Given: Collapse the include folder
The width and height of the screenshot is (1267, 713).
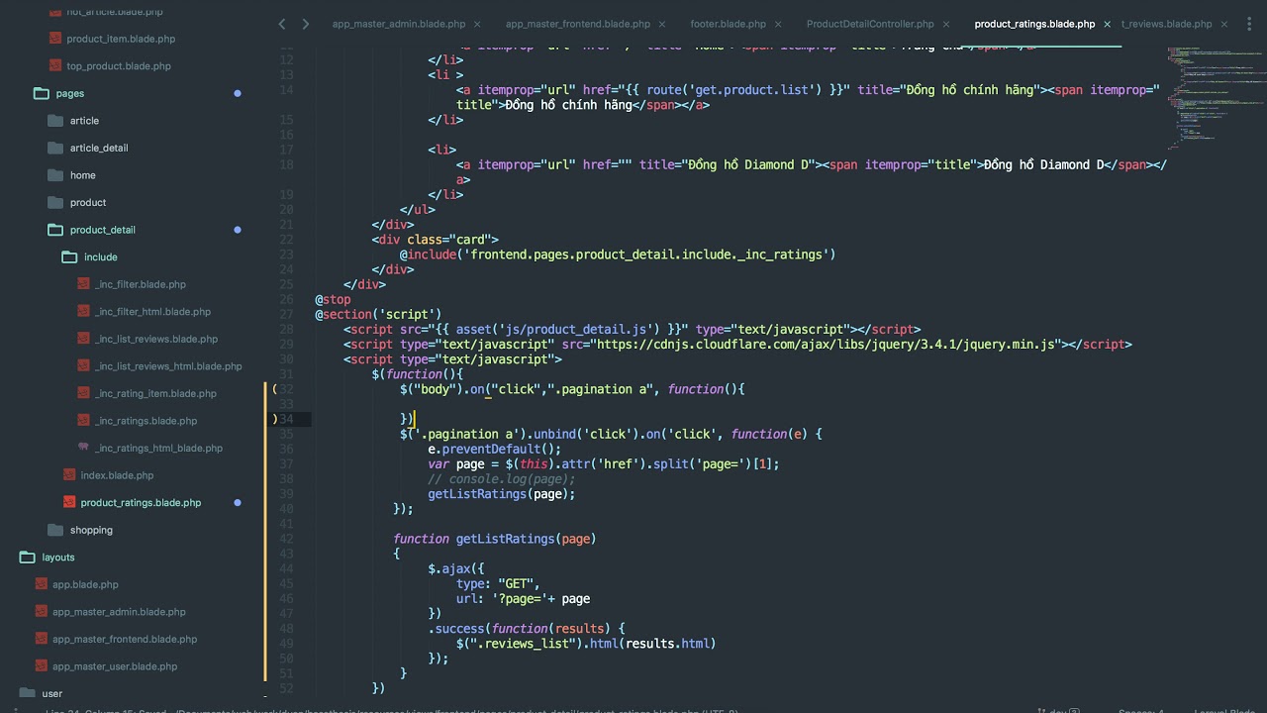Looking at the screenshot, I should pos(69,256).
